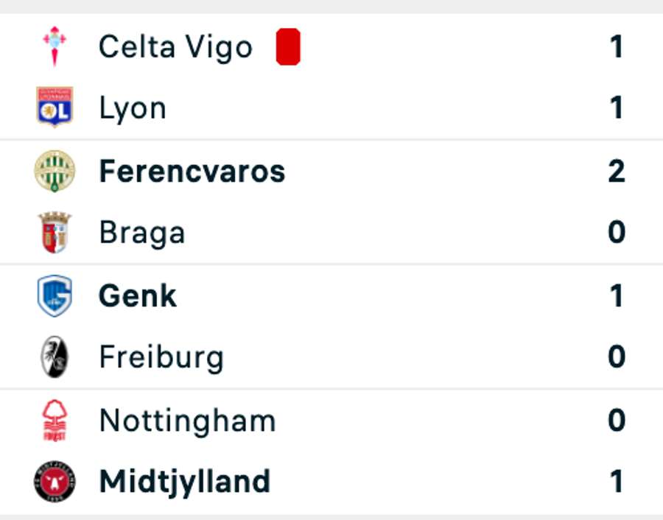Click the Lyon club logo
The image size is (663, 520).
click(55, 108)
